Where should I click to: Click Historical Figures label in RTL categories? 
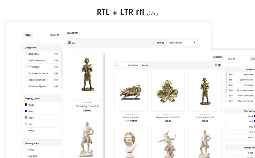click(245, 101)
